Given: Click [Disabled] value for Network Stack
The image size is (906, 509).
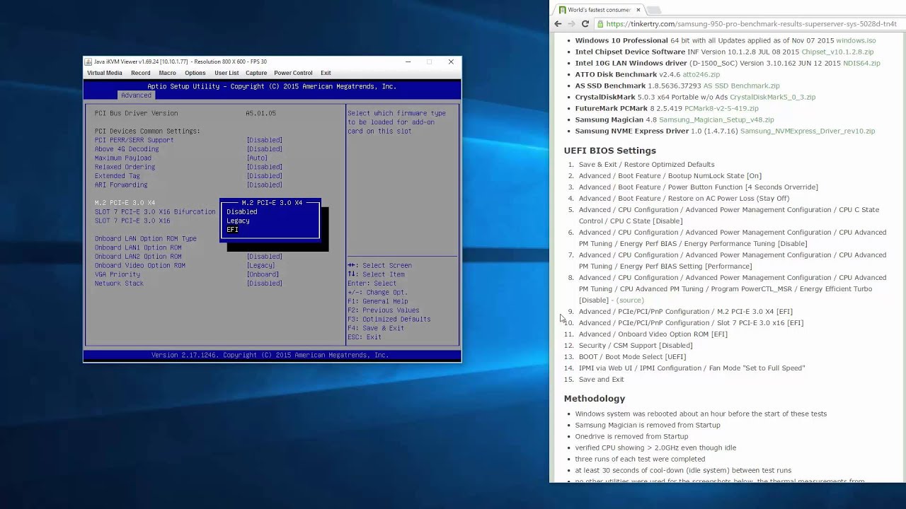Looking at the screenshot, I should pyautogui.click(x=265, y=283).
